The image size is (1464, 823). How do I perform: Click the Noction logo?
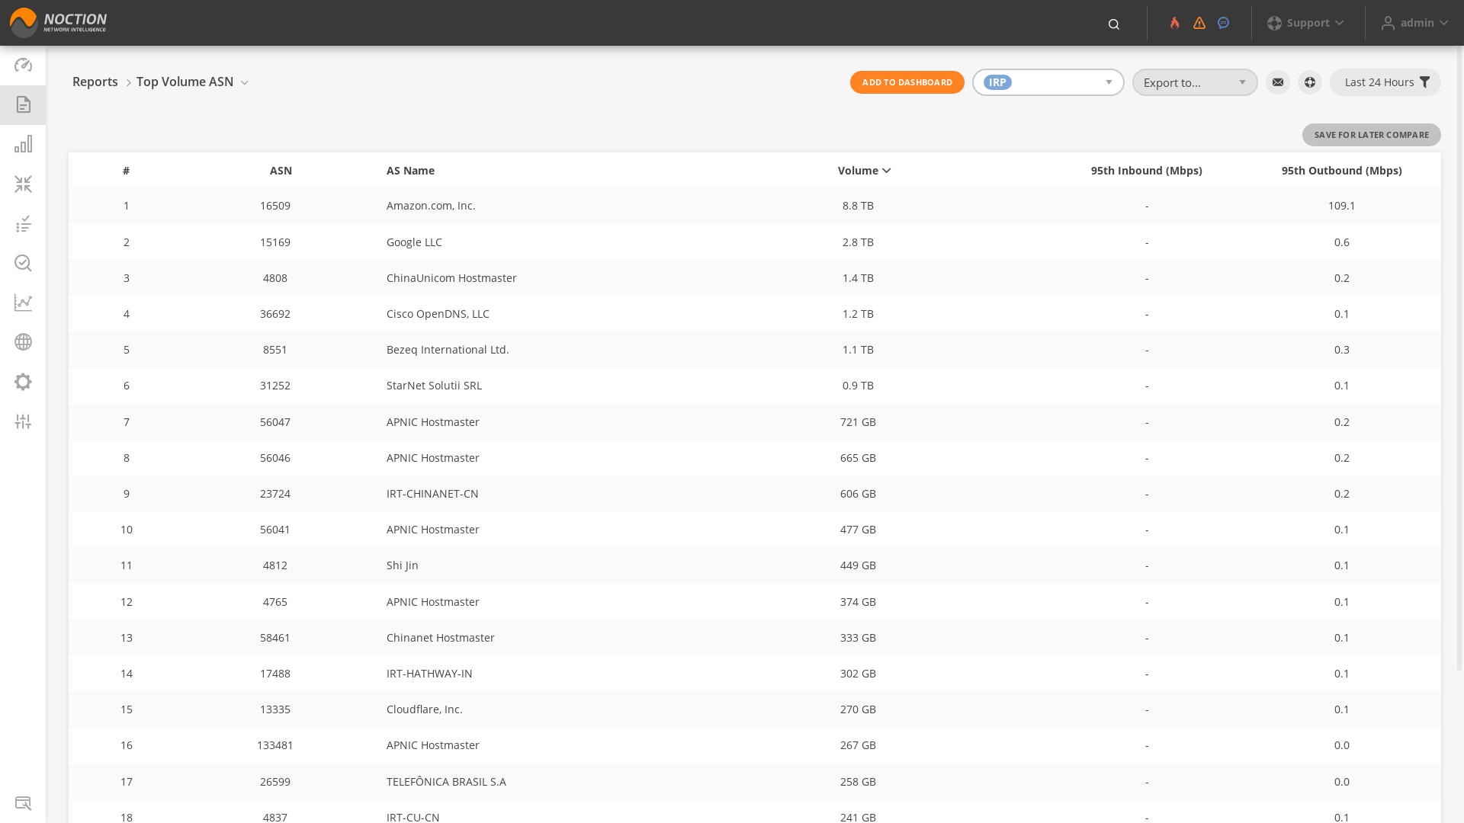pos(58,23)
